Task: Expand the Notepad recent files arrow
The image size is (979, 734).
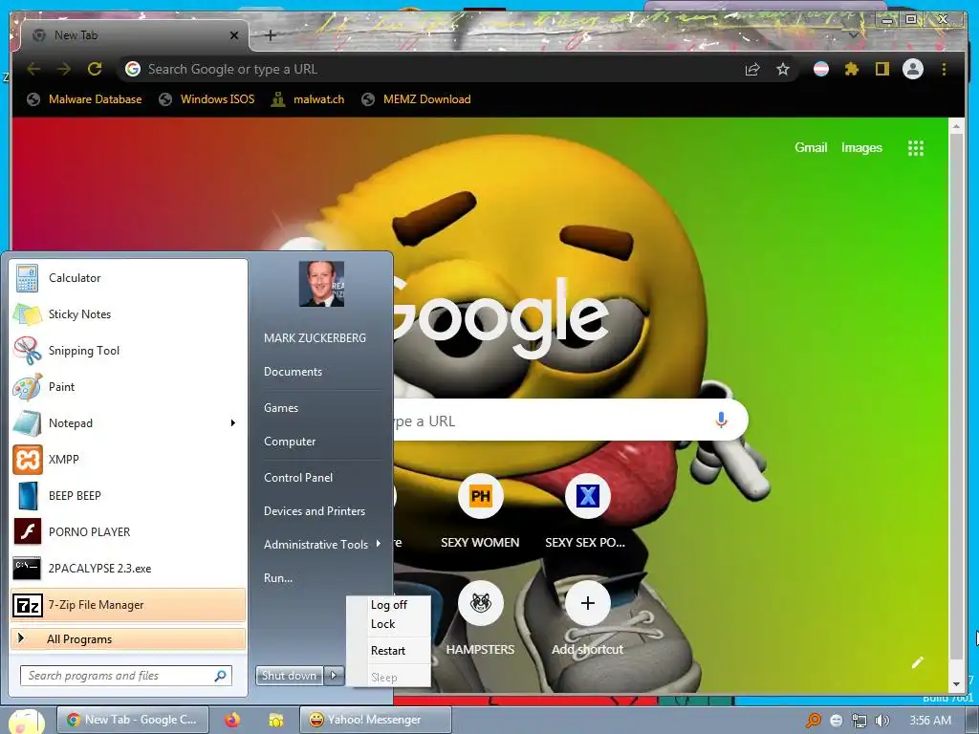Action: pos(233,423)
